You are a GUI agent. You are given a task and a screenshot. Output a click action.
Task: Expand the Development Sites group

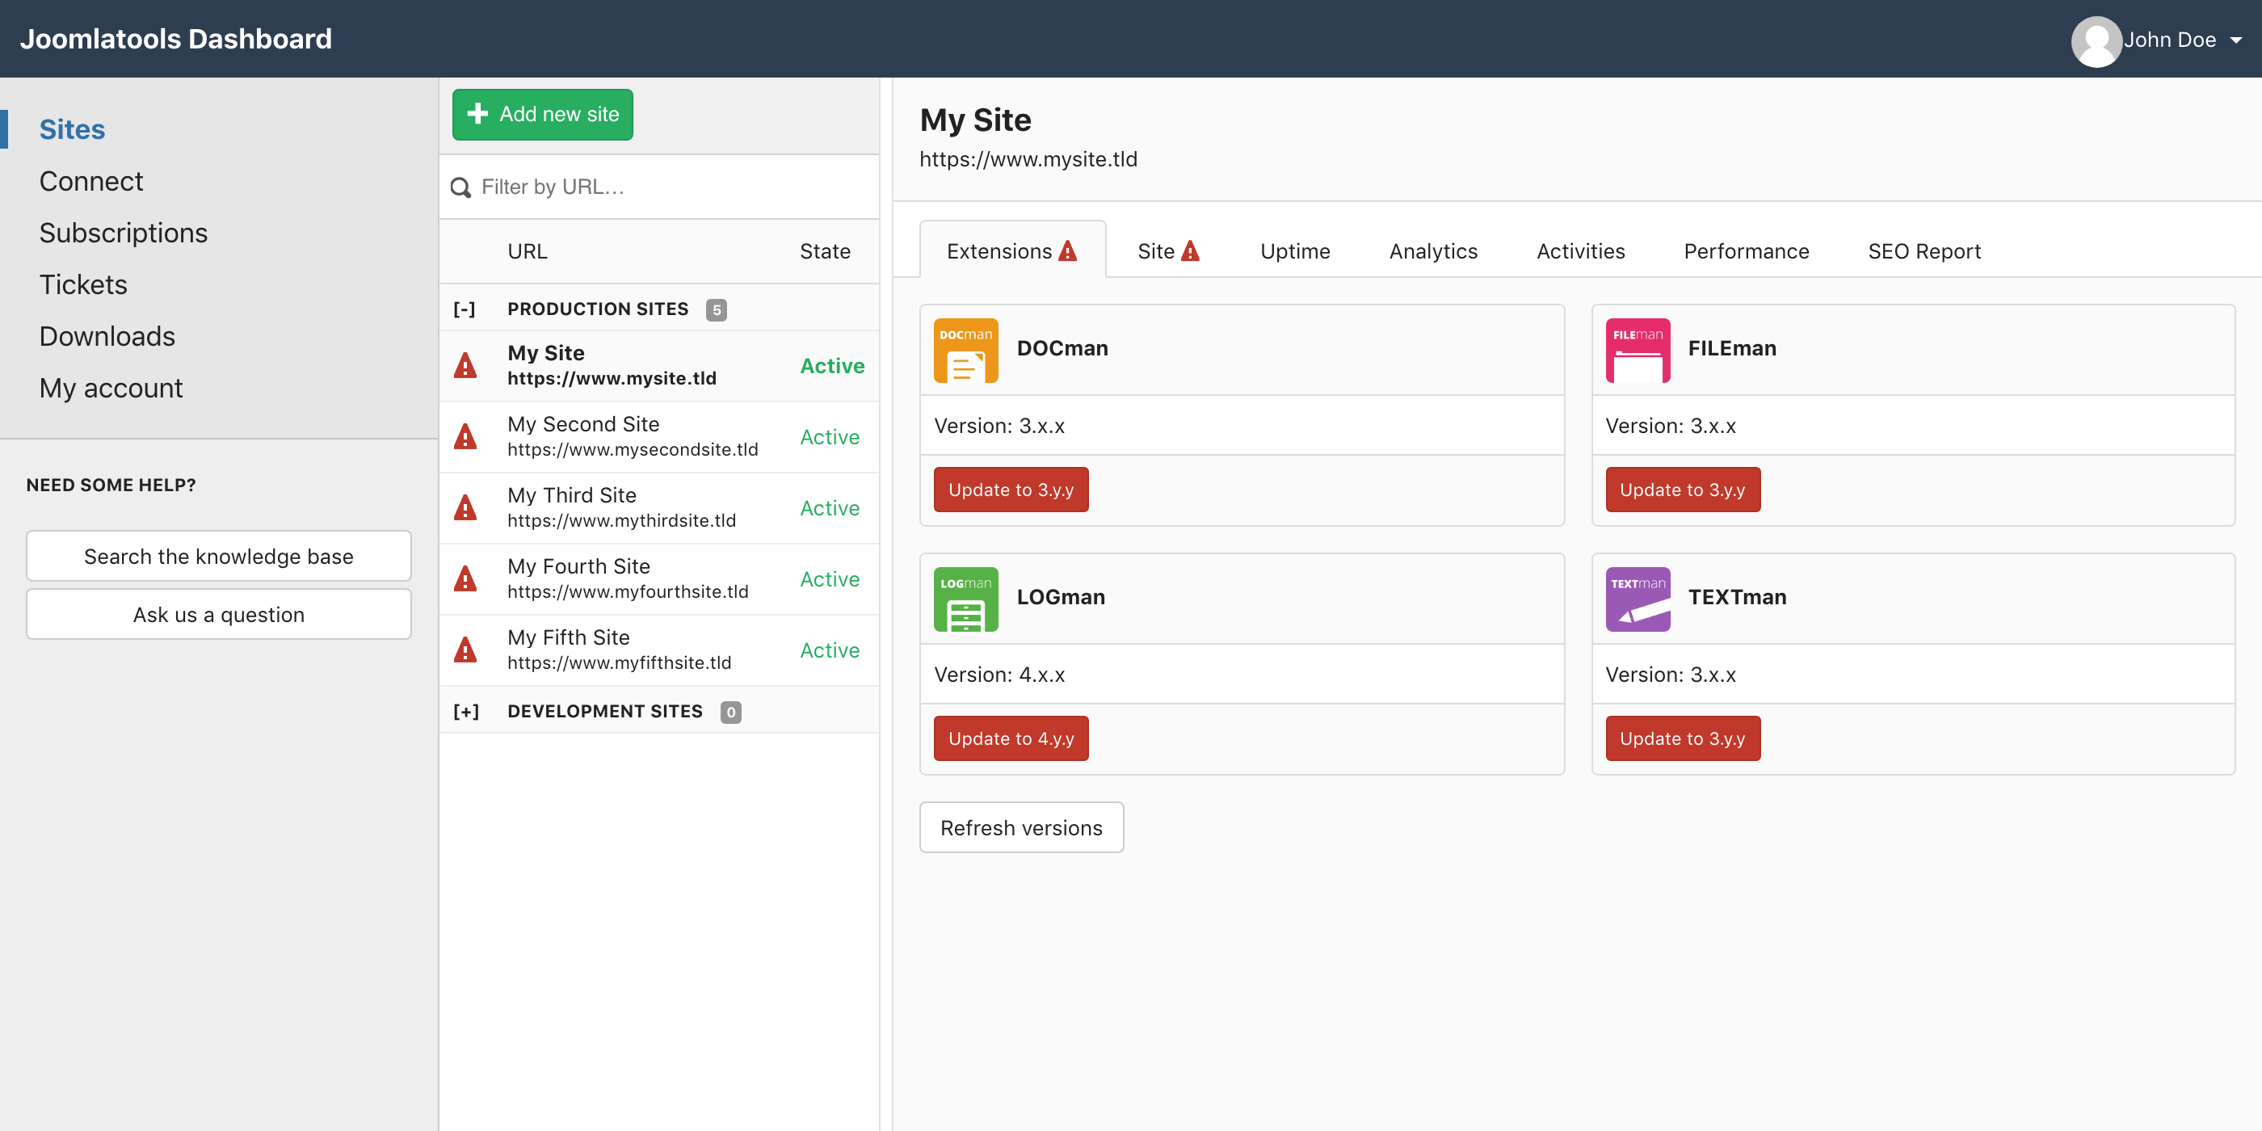coord(465,711)
